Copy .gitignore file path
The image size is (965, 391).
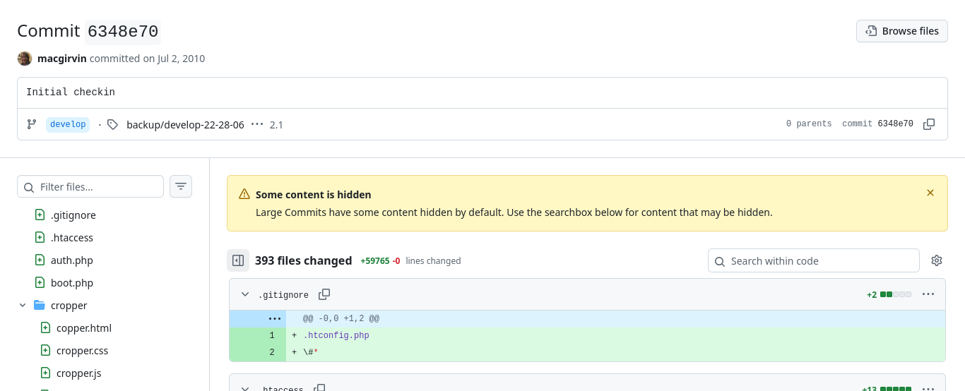coord(324,294)
